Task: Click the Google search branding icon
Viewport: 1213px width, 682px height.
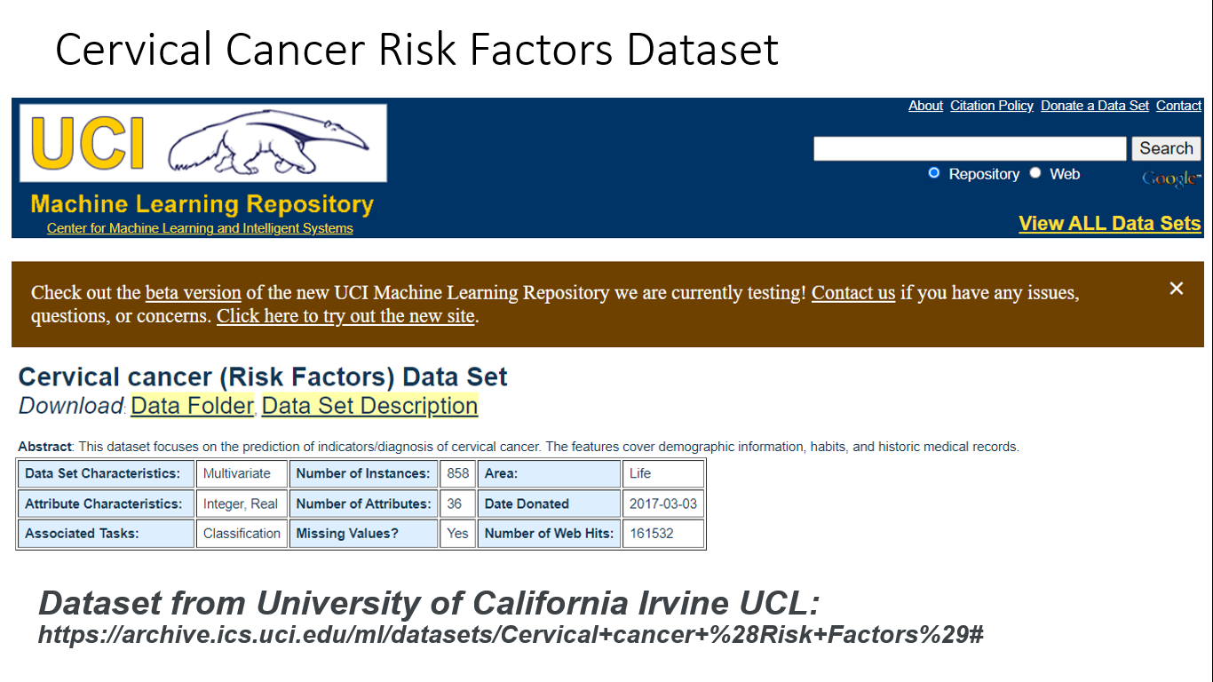Action: (1169, 178)
